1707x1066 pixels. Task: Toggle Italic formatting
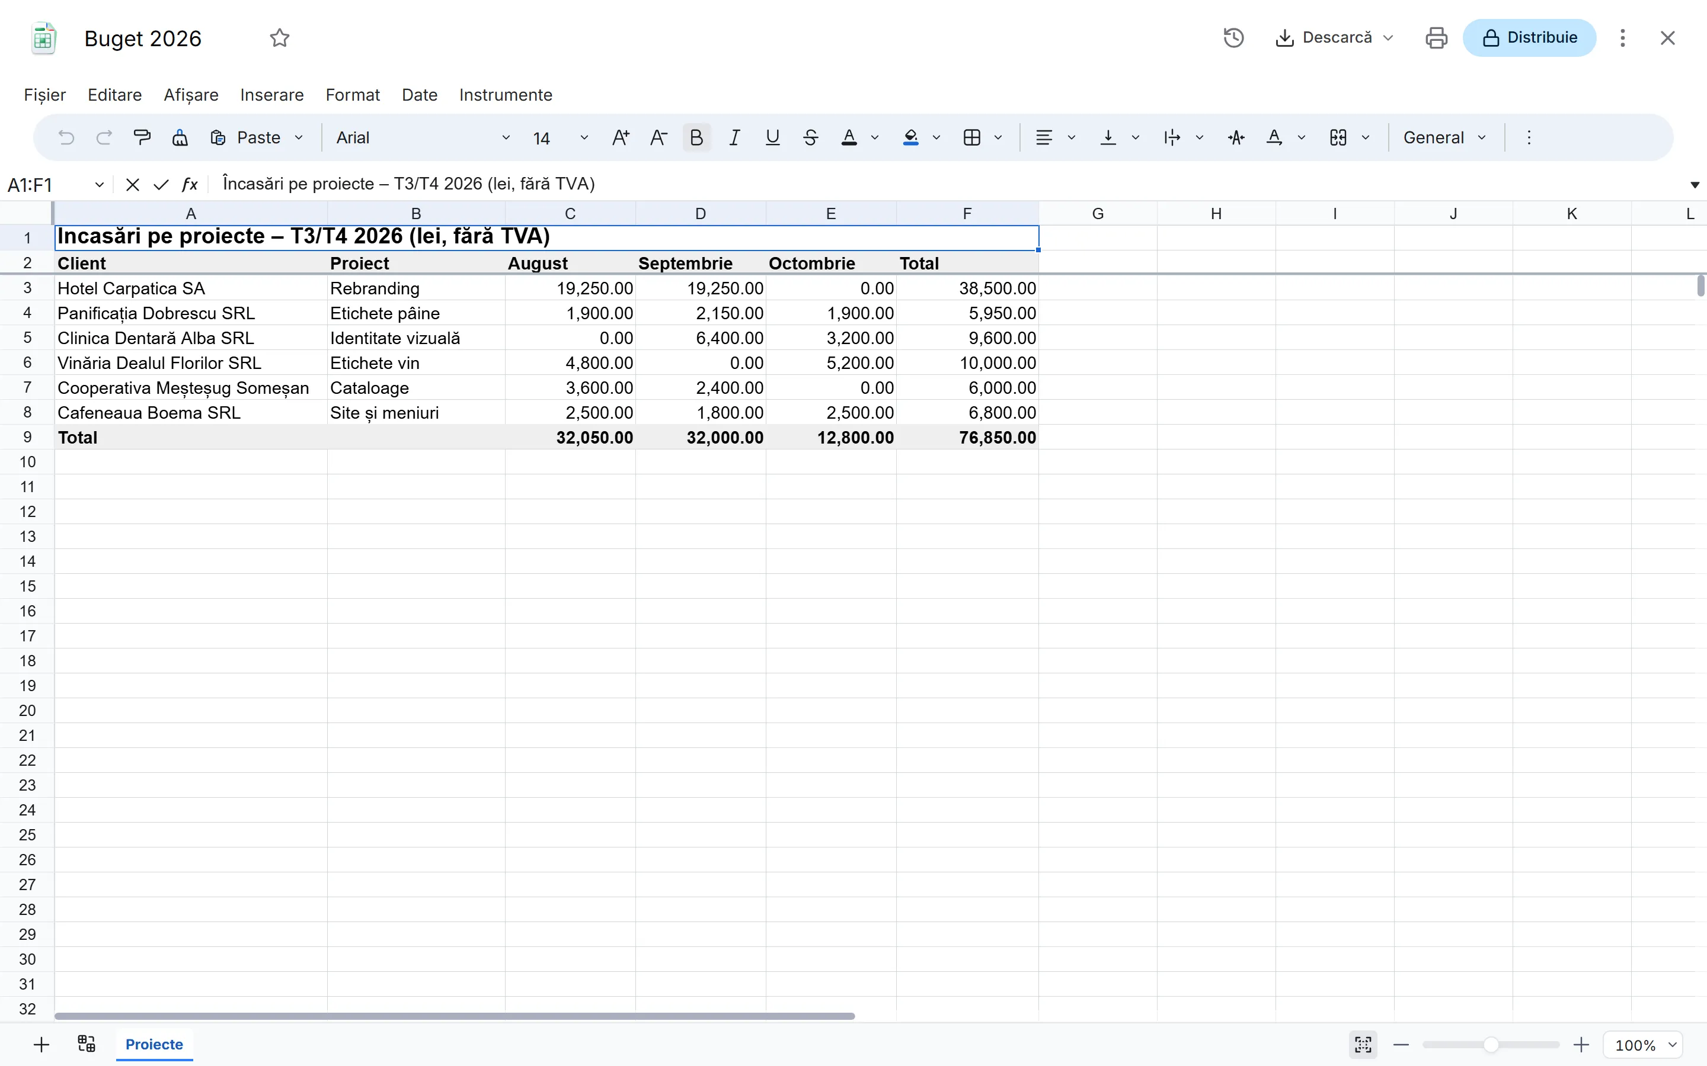click(734, 137)
